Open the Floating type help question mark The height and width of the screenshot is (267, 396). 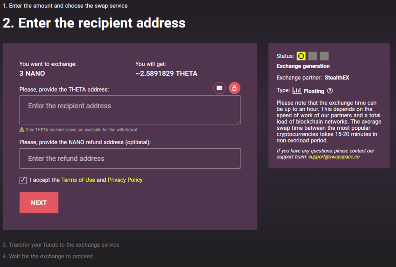click(x=330, y=91)
